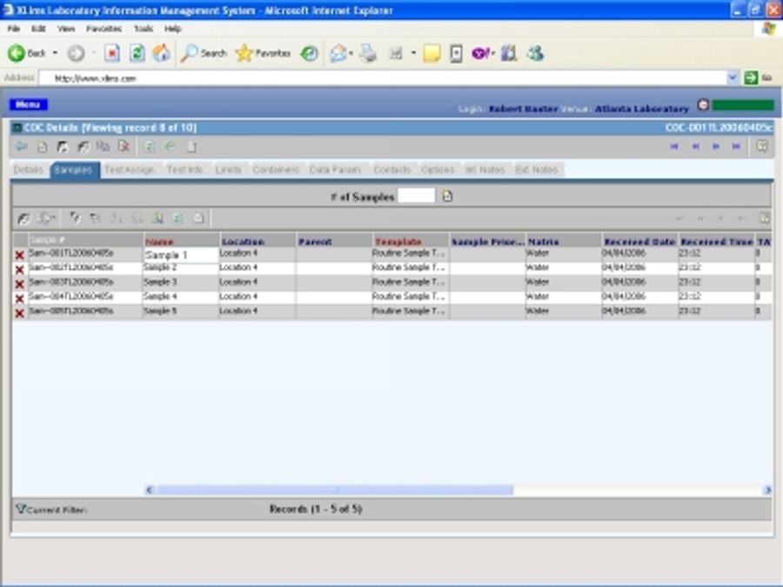Click the Sample 1 name edit box

pos(181,255)
